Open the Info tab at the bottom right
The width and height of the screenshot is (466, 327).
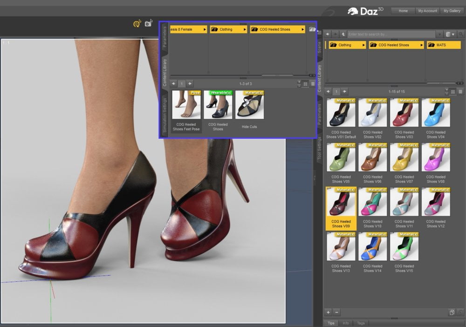(346, 323)
